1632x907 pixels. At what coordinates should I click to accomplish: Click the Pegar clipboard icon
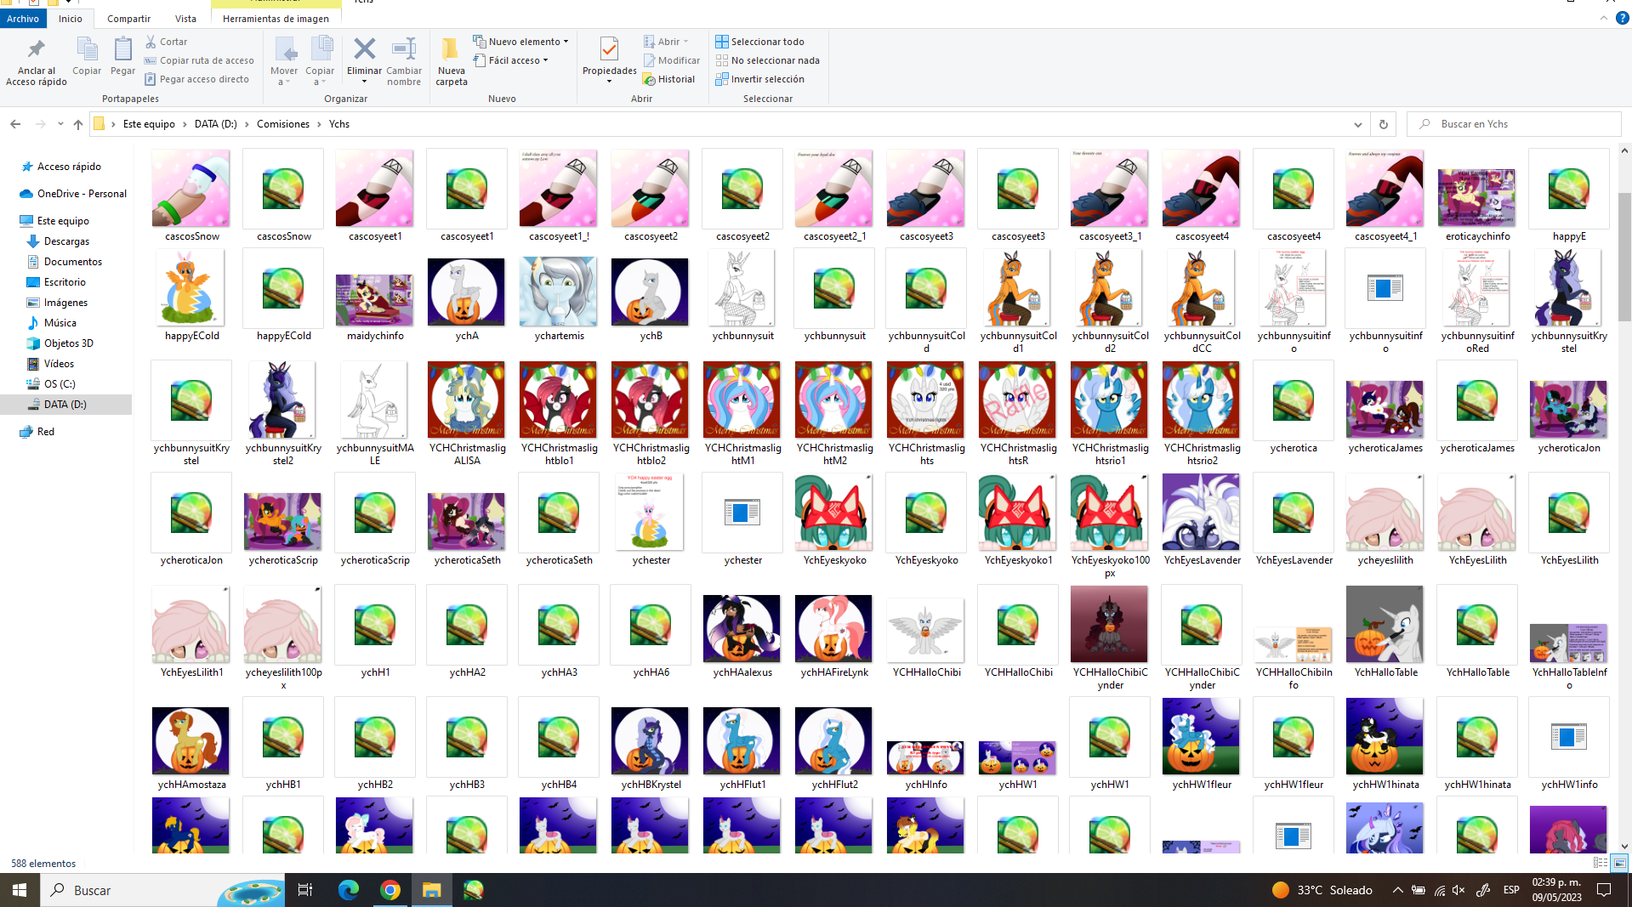click(x=122, y=49)
